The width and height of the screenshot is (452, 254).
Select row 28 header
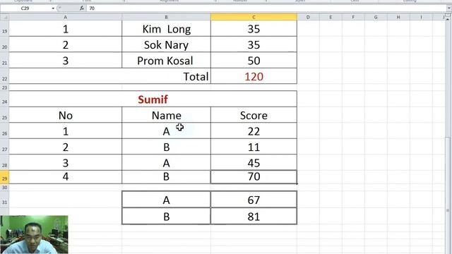point(5,162)
